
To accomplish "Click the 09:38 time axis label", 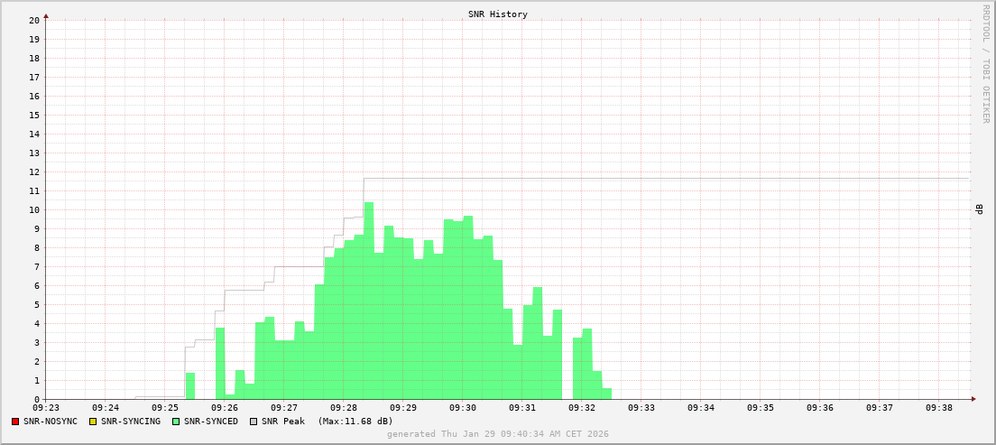I will tap(939, 408).
